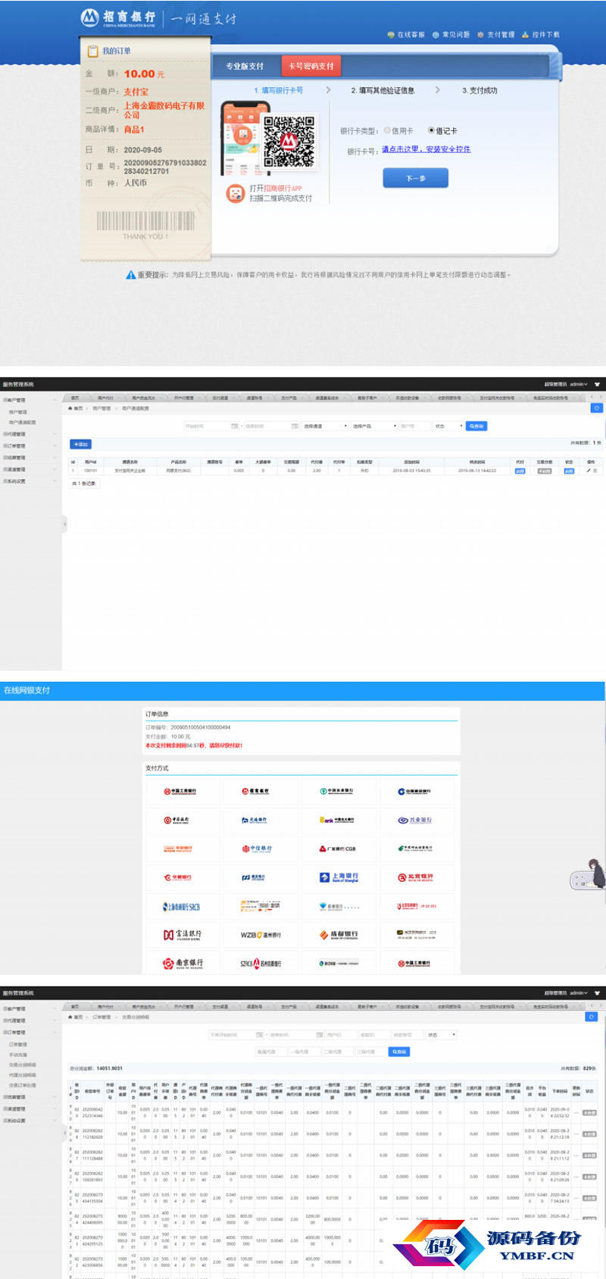This screenshot has width=606, height=1279.
Task: Click the 招商银行 APP icon beside 扫描二维码
Action: (236, 193)
